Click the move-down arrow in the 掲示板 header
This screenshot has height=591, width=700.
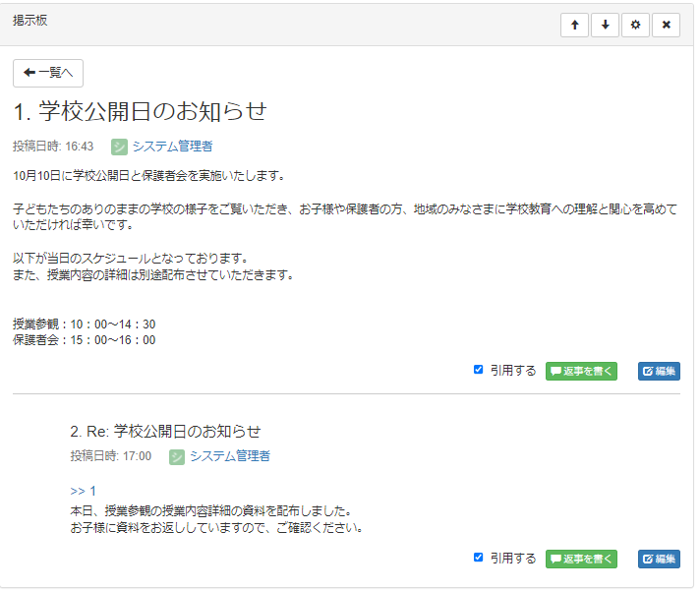click(605, 25)
